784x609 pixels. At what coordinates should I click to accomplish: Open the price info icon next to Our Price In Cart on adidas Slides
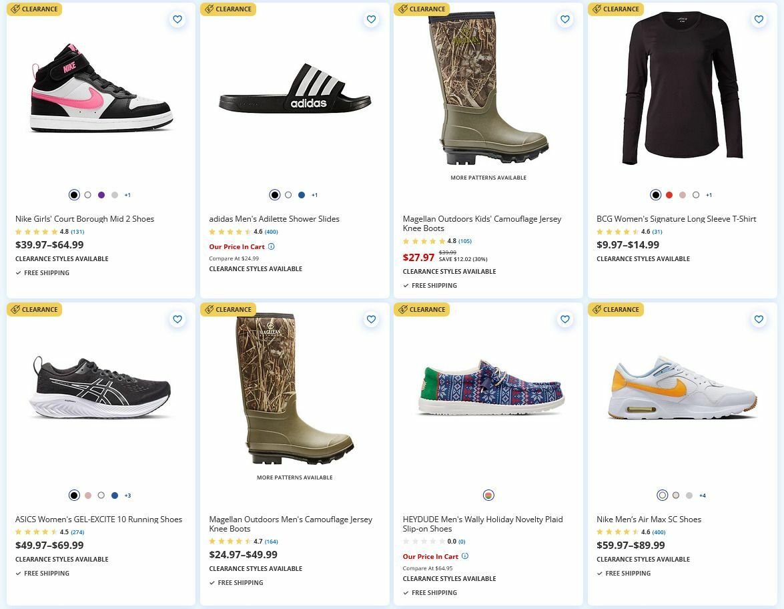[x=273, y=246]
